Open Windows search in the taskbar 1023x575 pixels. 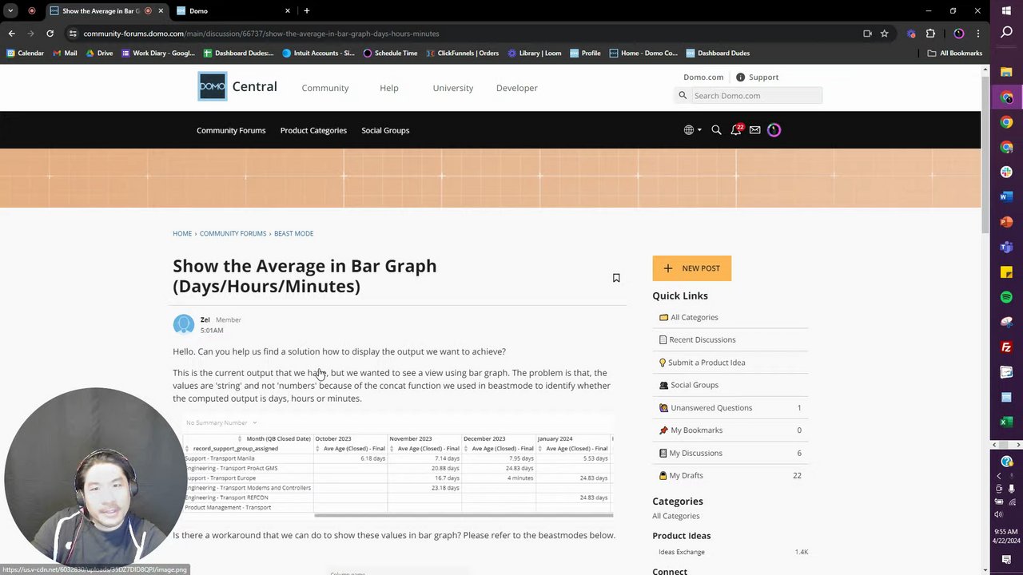(1006, 32)
